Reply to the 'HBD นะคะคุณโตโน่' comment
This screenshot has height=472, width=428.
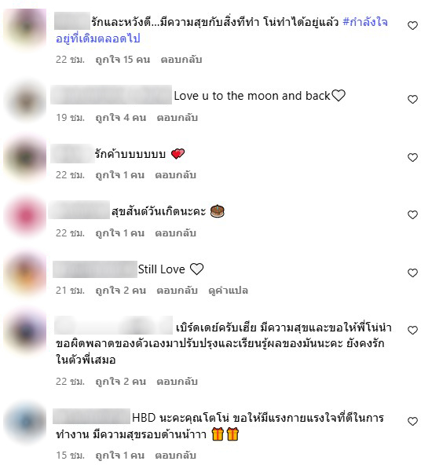pos(176,456)
